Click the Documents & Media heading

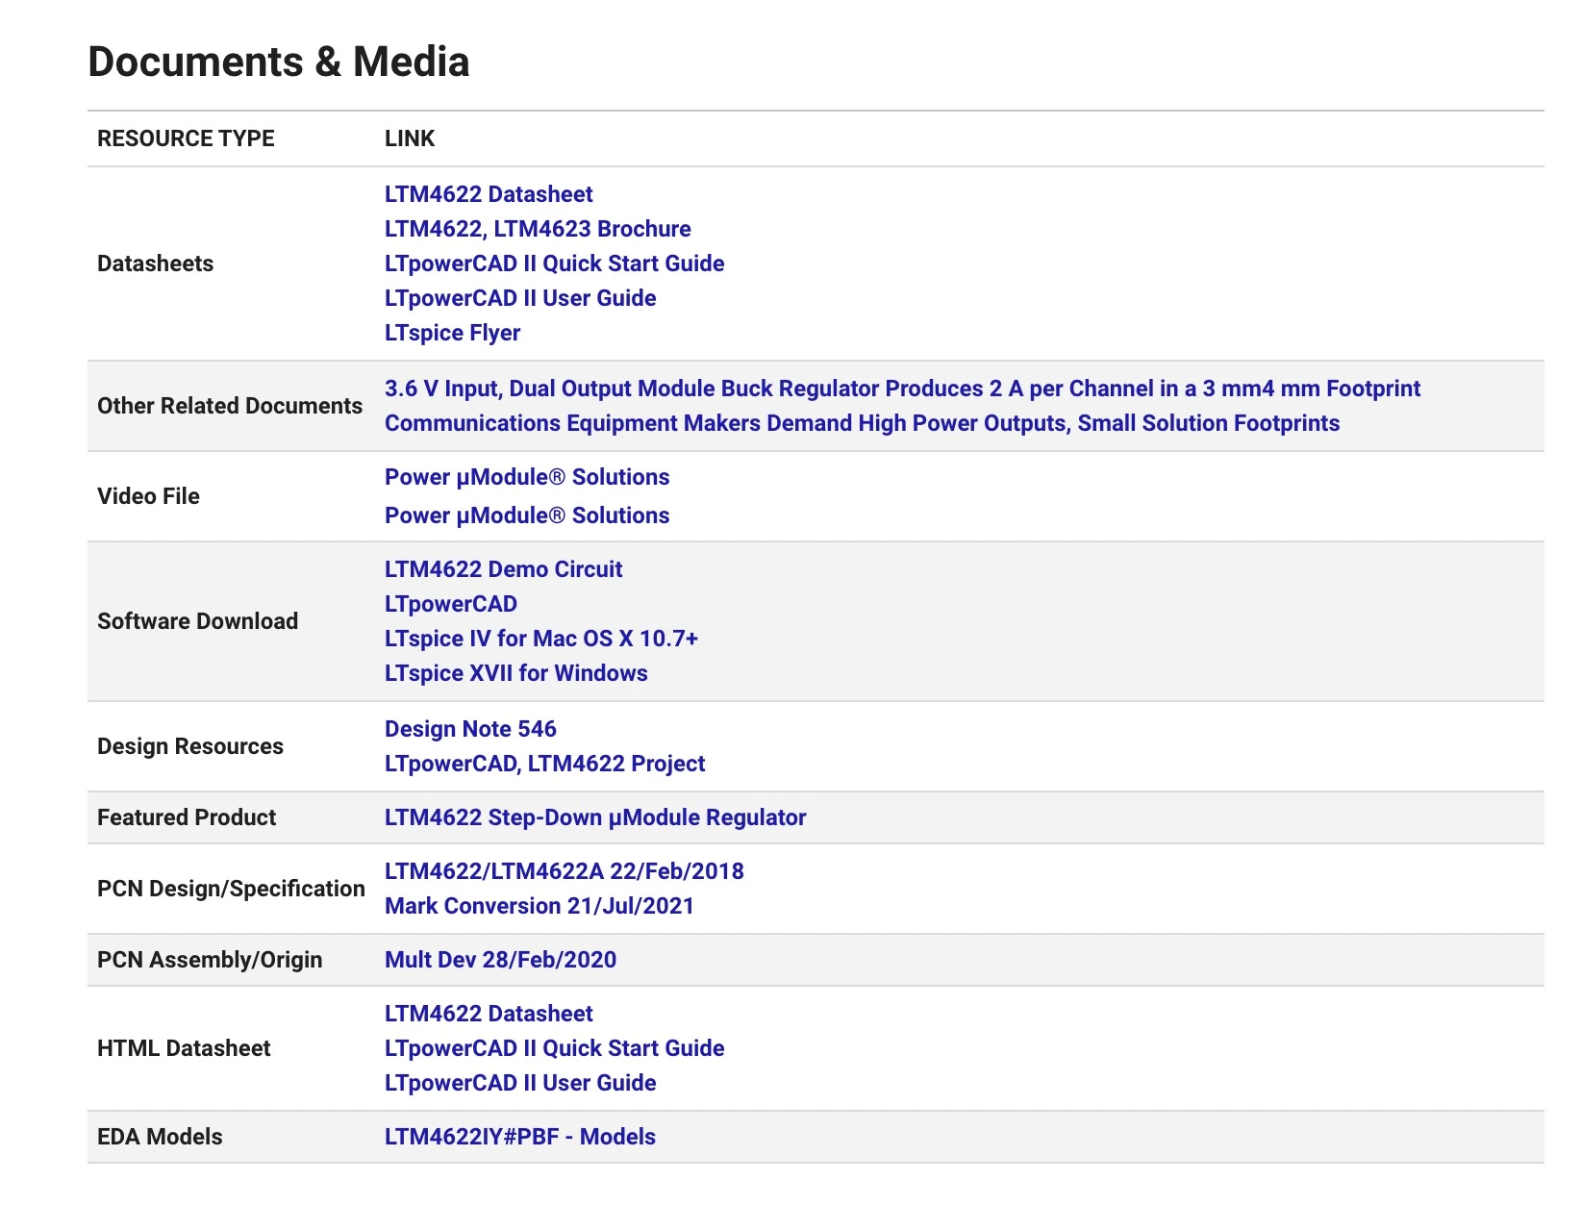pos(279,62)
